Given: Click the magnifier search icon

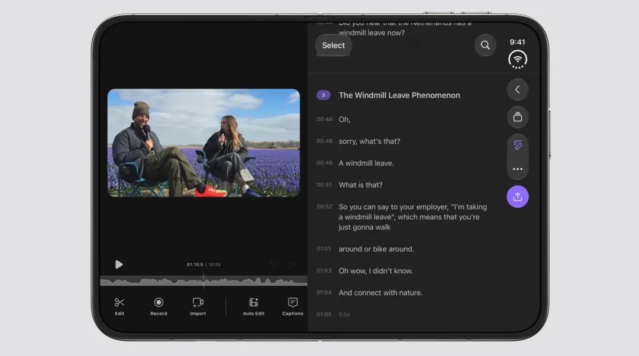Looking at the screenshot, I should [x=485, y=45].
